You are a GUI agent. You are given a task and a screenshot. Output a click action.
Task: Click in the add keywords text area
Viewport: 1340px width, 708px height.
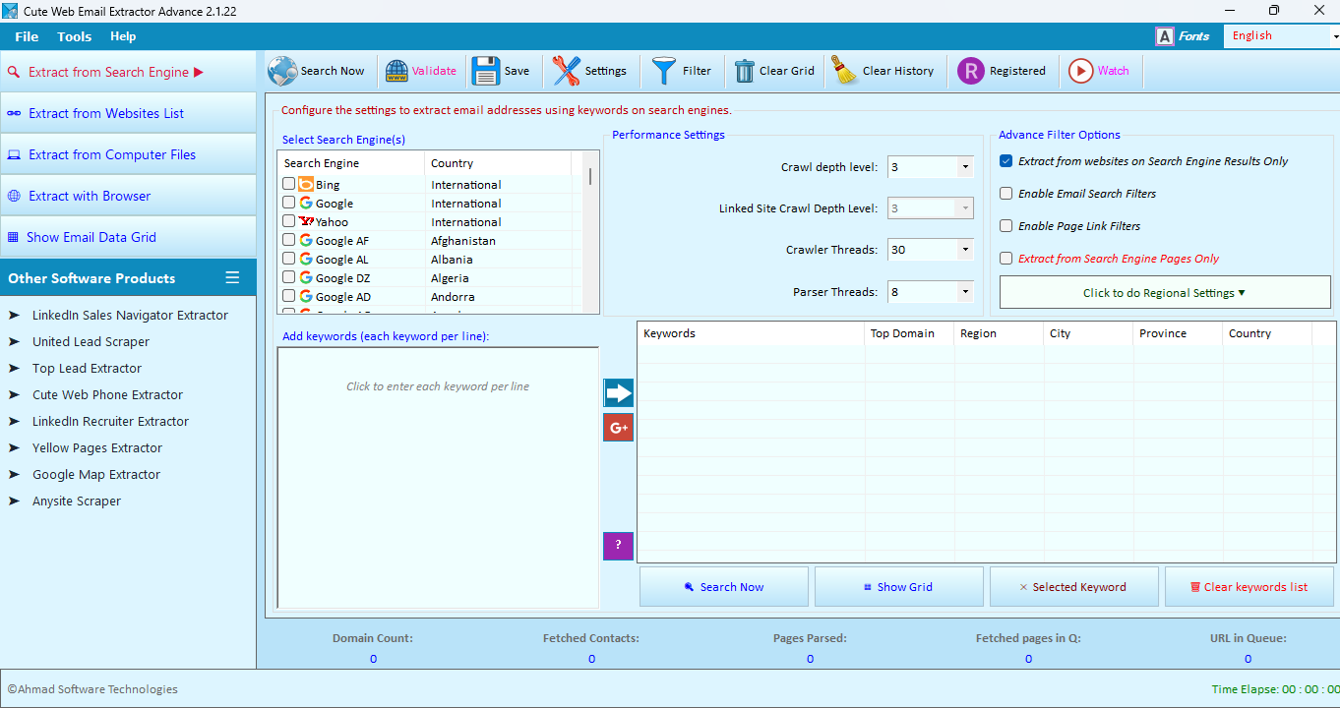click(x=438, y=478)
